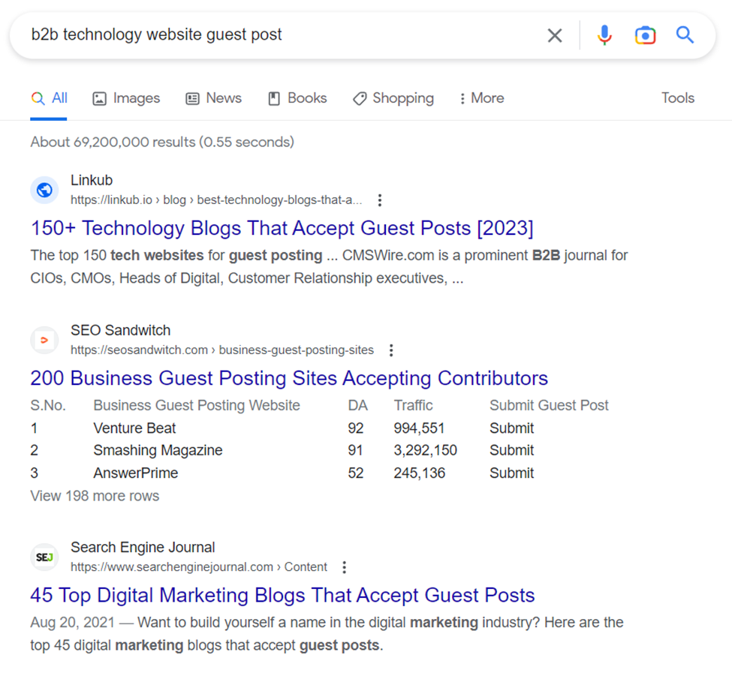Click the blue magnifying glass search button

coord(685,35)
